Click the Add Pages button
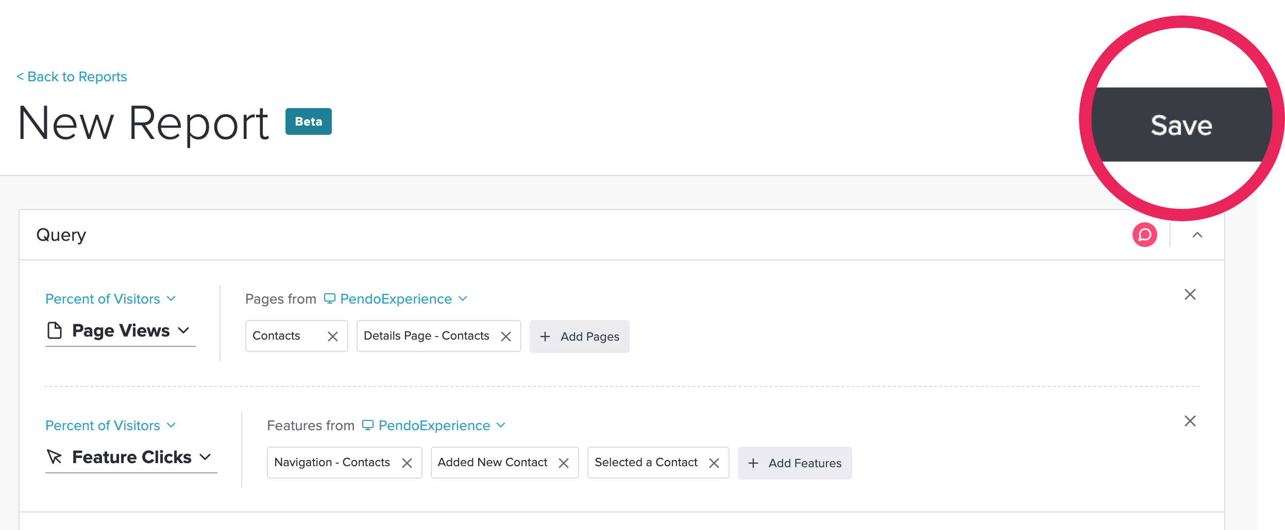1285x530 pixels. pyautogui.click(x=580, y=337)
